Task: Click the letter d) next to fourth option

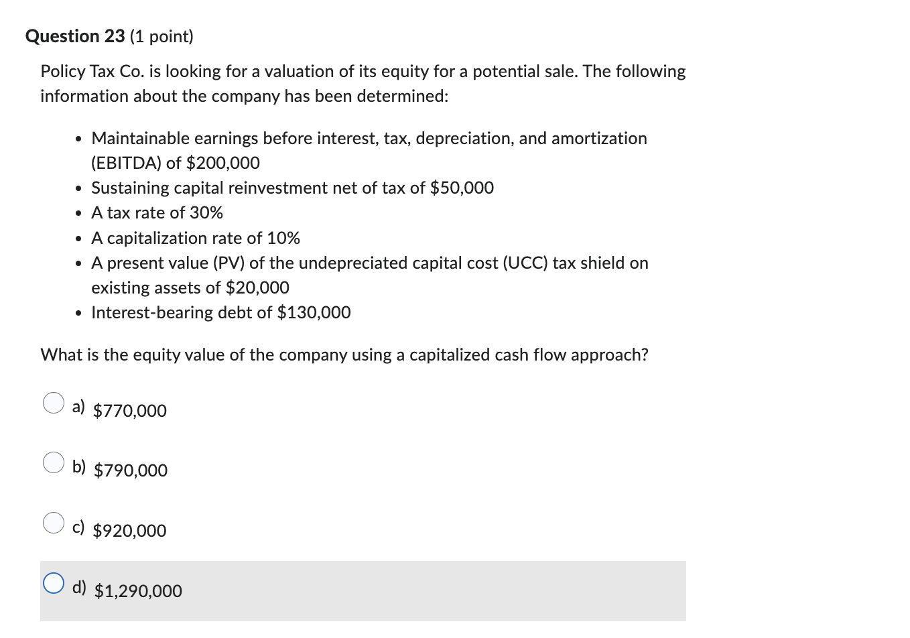Action: pyautogui.click(x=79, y=587)
